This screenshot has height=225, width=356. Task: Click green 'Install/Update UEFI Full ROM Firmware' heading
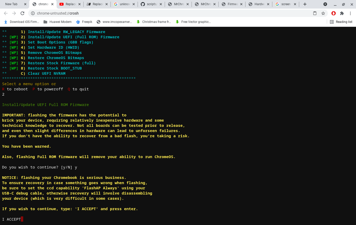coord(45,105)
